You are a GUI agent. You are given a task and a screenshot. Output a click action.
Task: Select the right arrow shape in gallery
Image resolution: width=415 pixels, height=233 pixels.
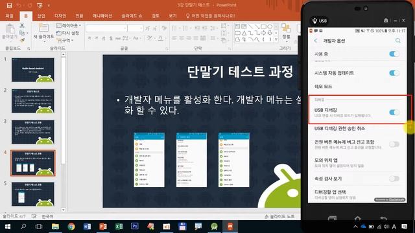[263, 33]
